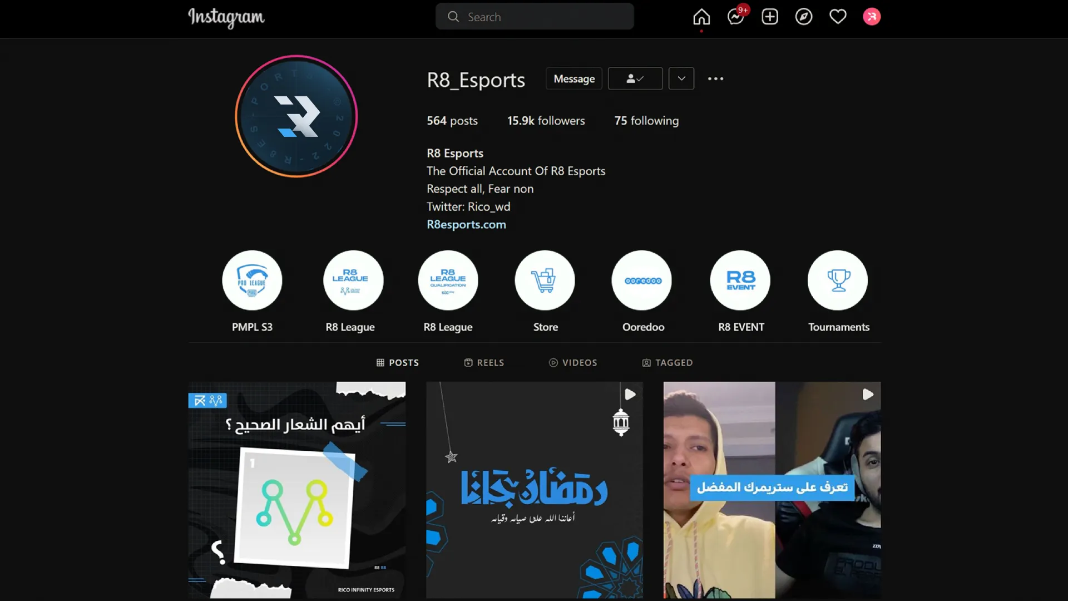Open the Explore compass icon
The height and width of the screenshot is (601, 1068).
804,17
